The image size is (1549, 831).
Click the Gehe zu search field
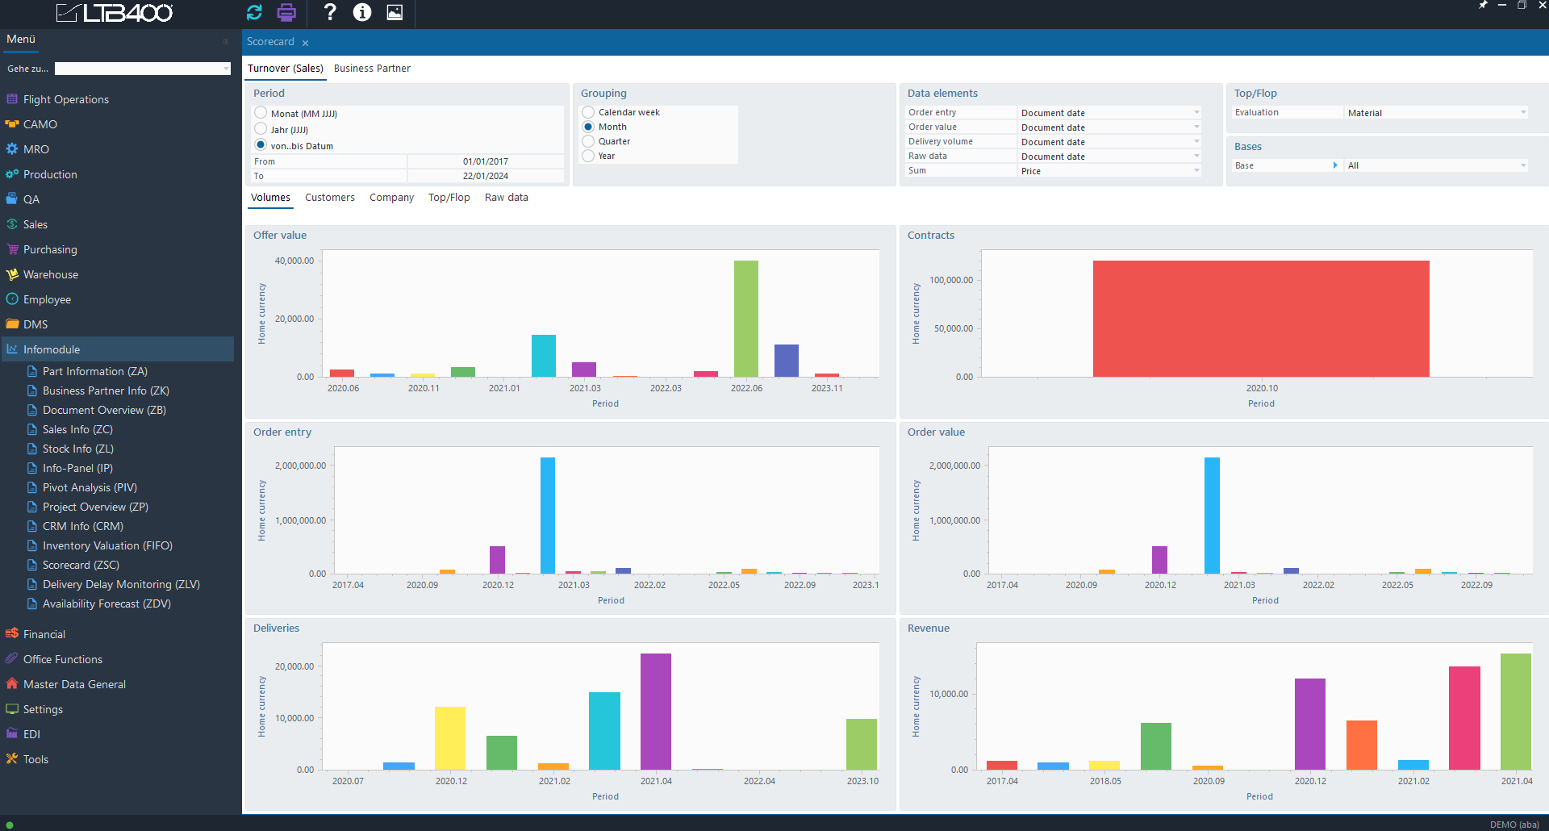(x=142, y=69)
